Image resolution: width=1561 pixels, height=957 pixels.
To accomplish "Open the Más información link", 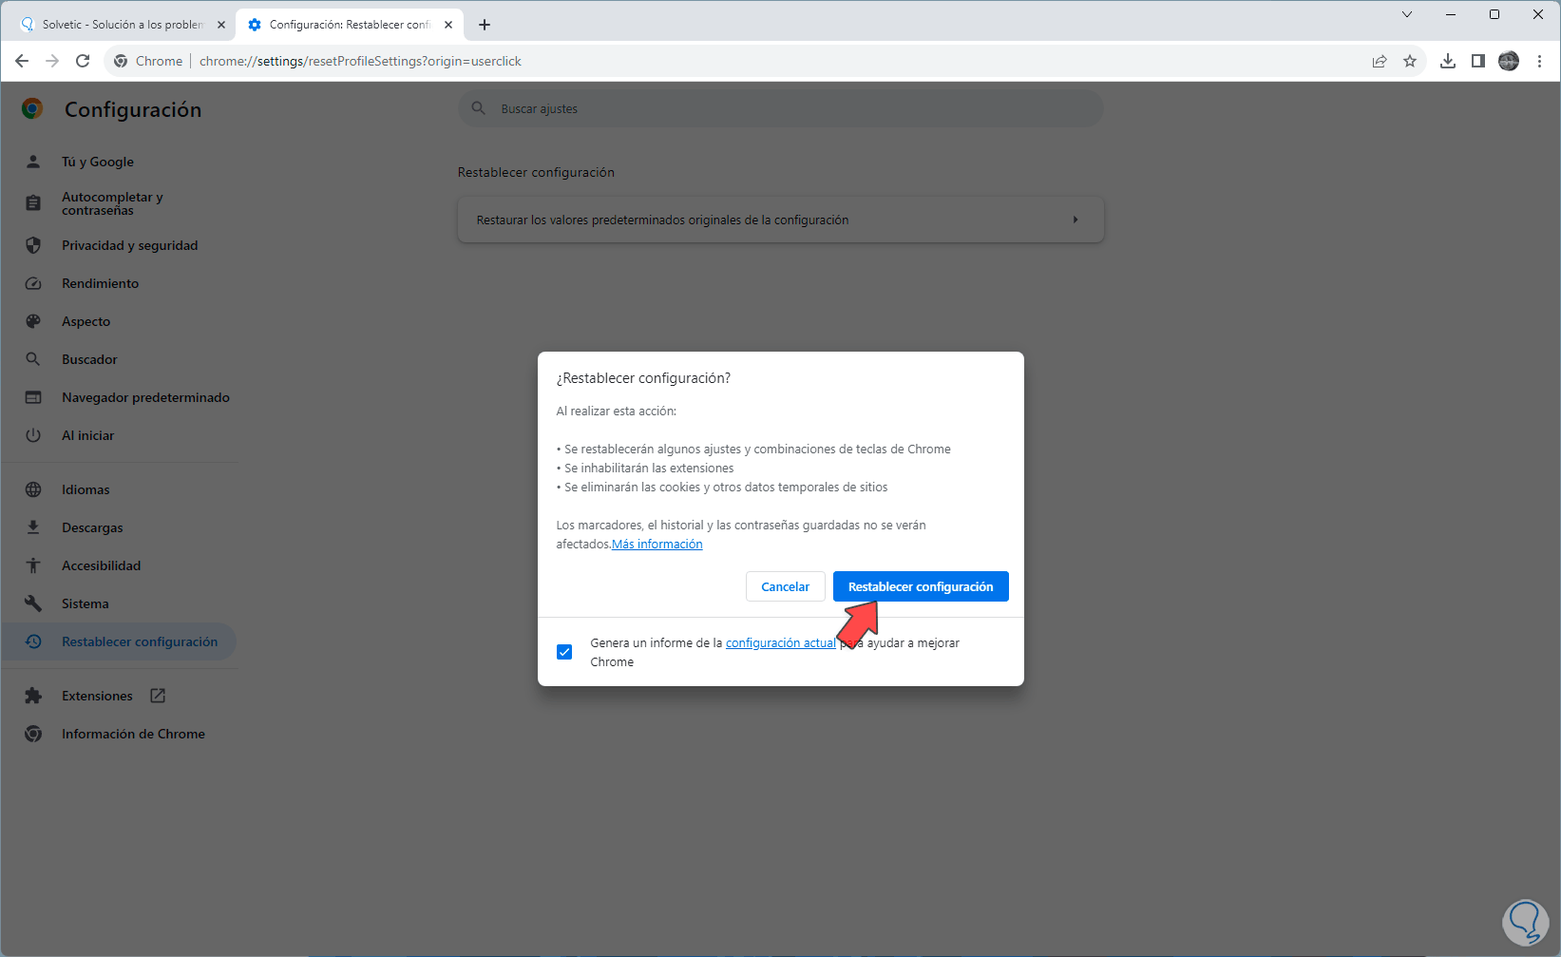I will tap(657, 545).
